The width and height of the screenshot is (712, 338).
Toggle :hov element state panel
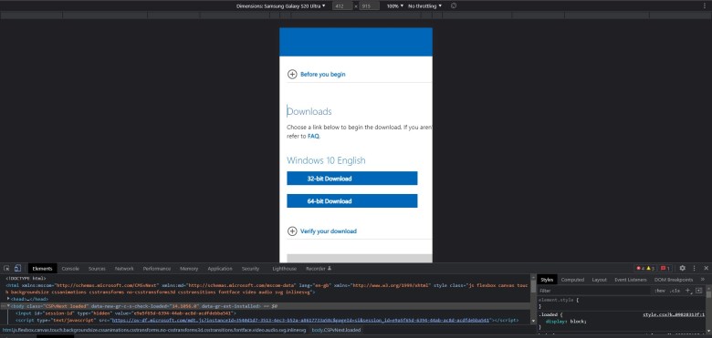(x=660, y=291)
